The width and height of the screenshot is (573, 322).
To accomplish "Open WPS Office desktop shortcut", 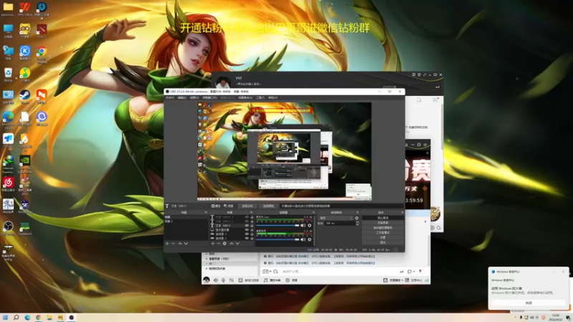I will (x=25, y=9).
